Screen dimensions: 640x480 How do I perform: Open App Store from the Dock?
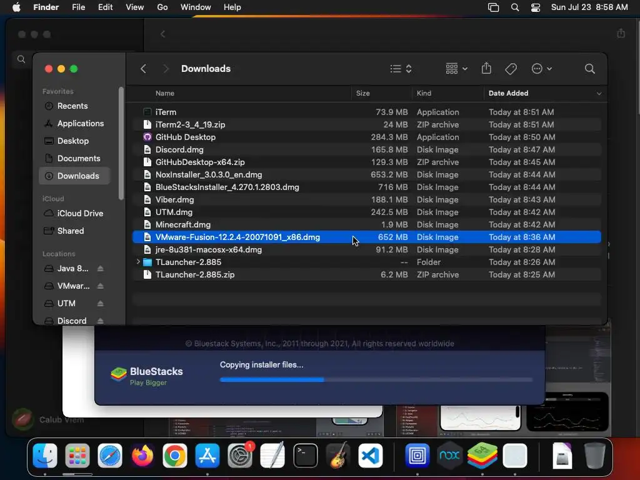pyautogui.click(x=207, y=456)
